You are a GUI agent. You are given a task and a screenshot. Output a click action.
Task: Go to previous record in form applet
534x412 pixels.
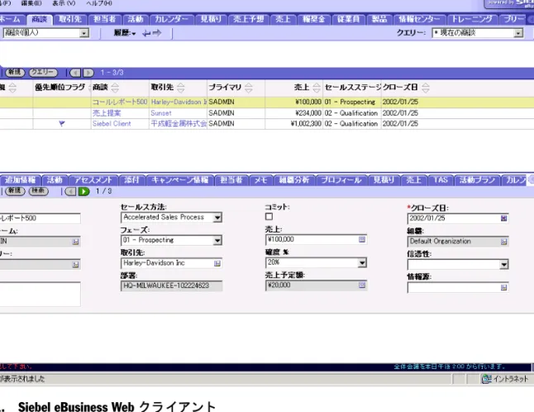click(x=70, y=191)
